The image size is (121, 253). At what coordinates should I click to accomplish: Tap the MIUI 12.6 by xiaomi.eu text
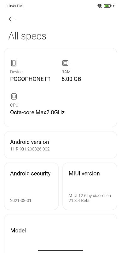[90, 196]
